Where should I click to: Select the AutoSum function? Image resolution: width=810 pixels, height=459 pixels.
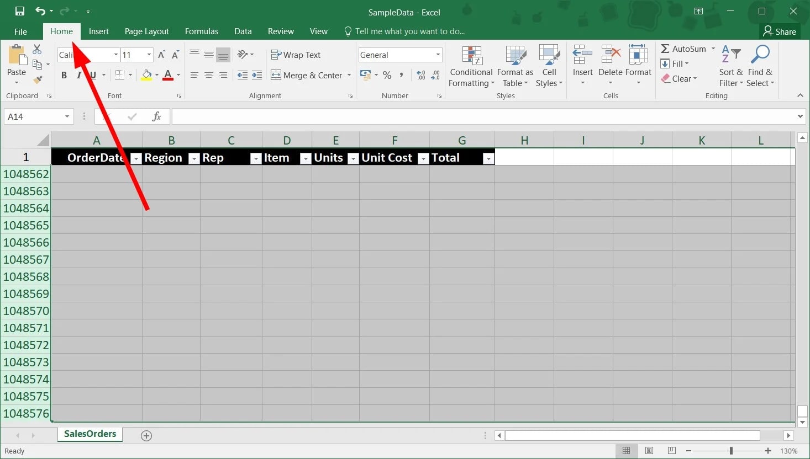[684, 49]
